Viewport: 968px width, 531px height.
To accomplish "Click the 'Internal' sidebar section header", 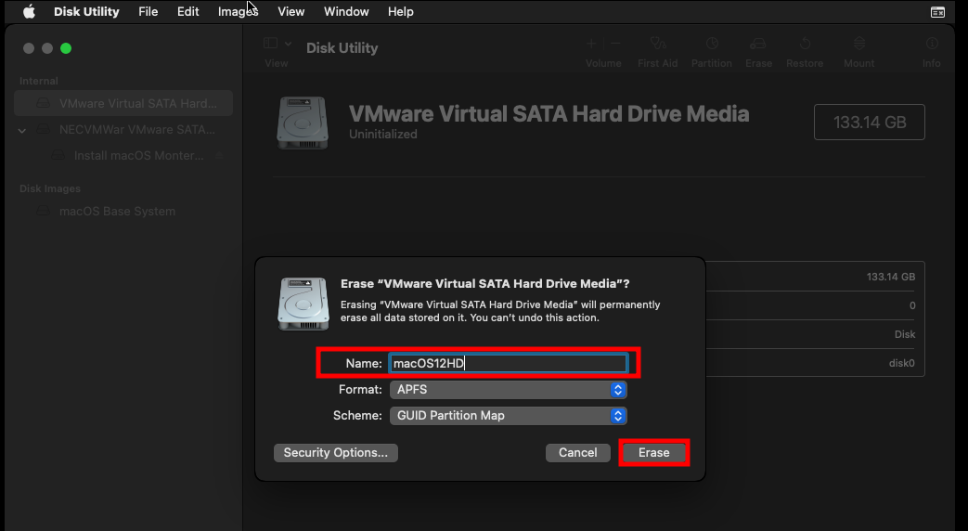I will (38, 81).
